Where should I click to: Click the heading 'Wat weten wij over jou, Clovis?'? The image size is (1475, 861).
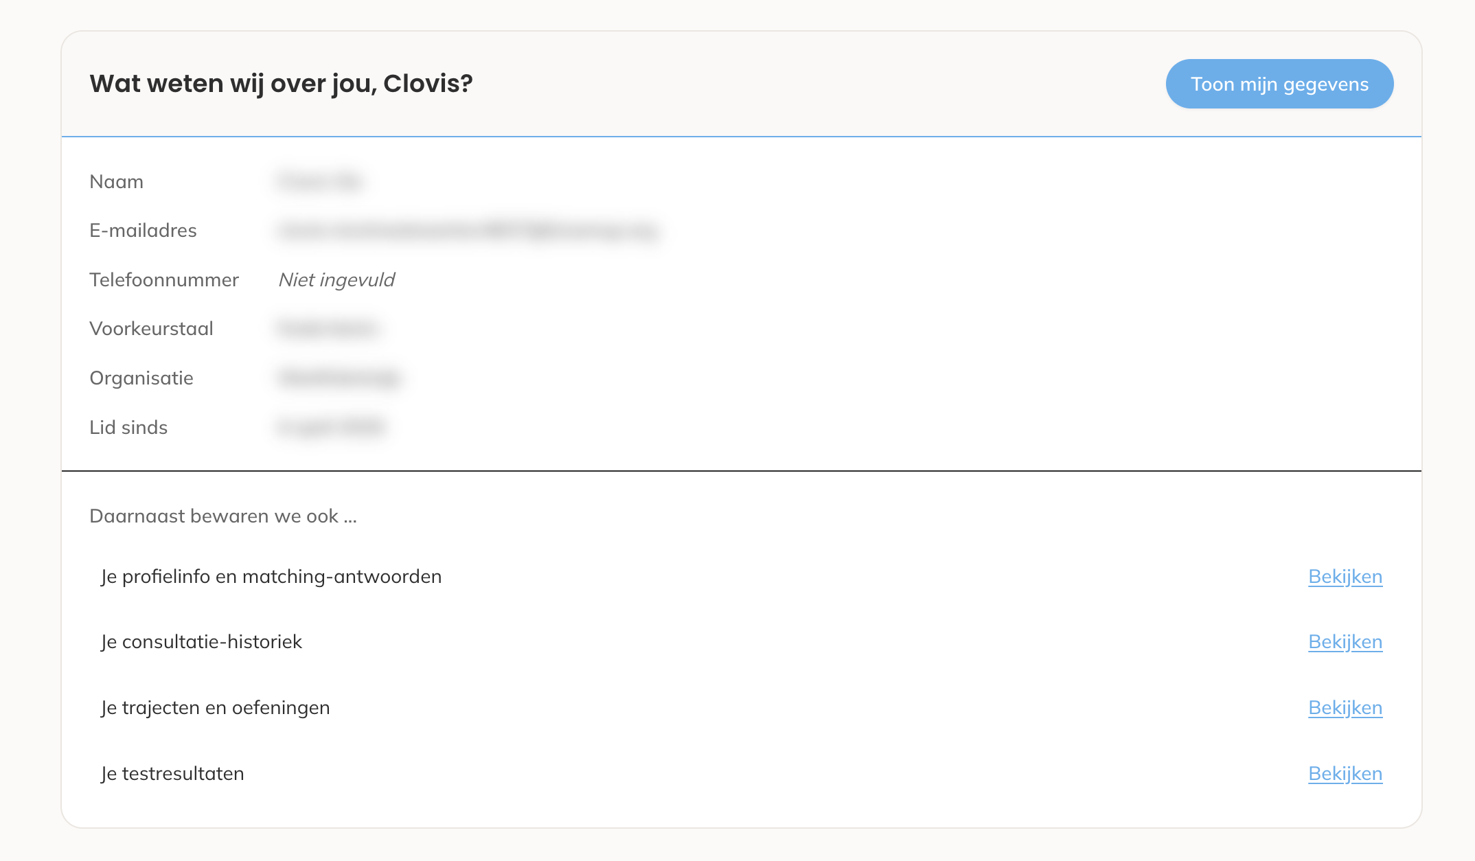(x=281, y=84)
